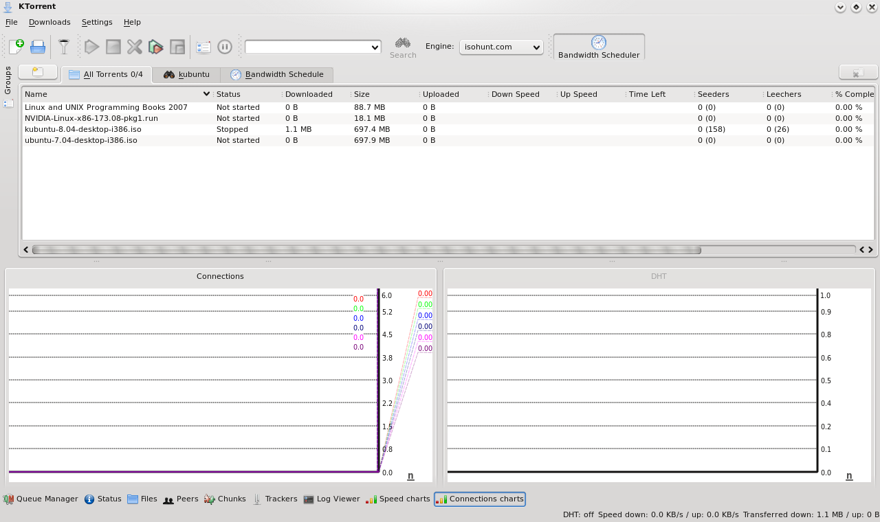Open the Downloads menu
This screenshot has height=522, width=880.
pyautogui.click(x=49, y=22)
